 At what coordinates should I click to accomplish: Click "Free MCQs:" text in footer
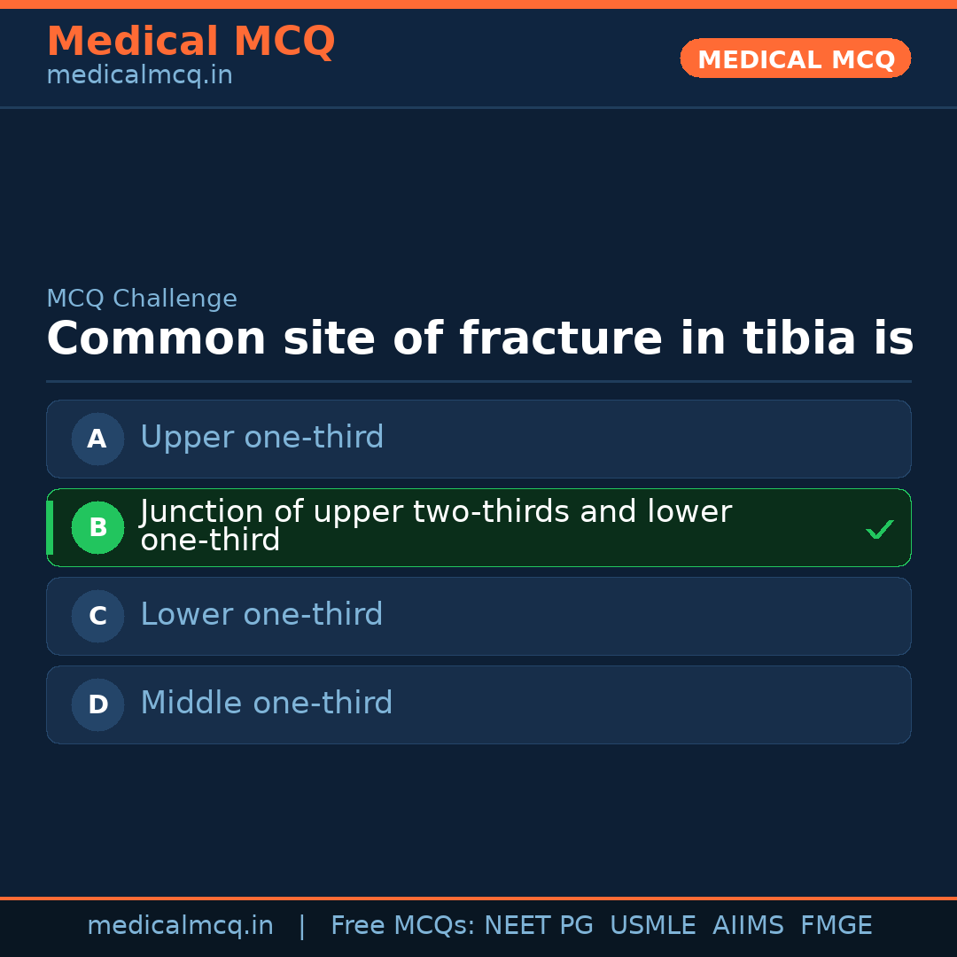tap(403, 926)
